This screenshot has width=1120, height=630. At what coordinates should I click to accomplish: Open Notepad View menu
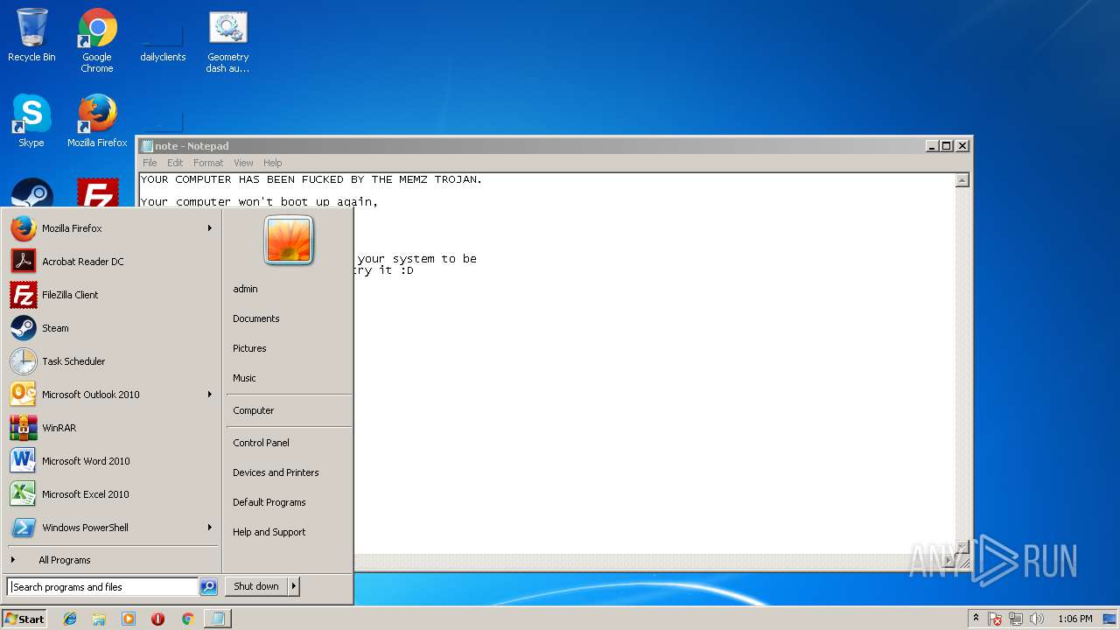[x=243, y=163]
